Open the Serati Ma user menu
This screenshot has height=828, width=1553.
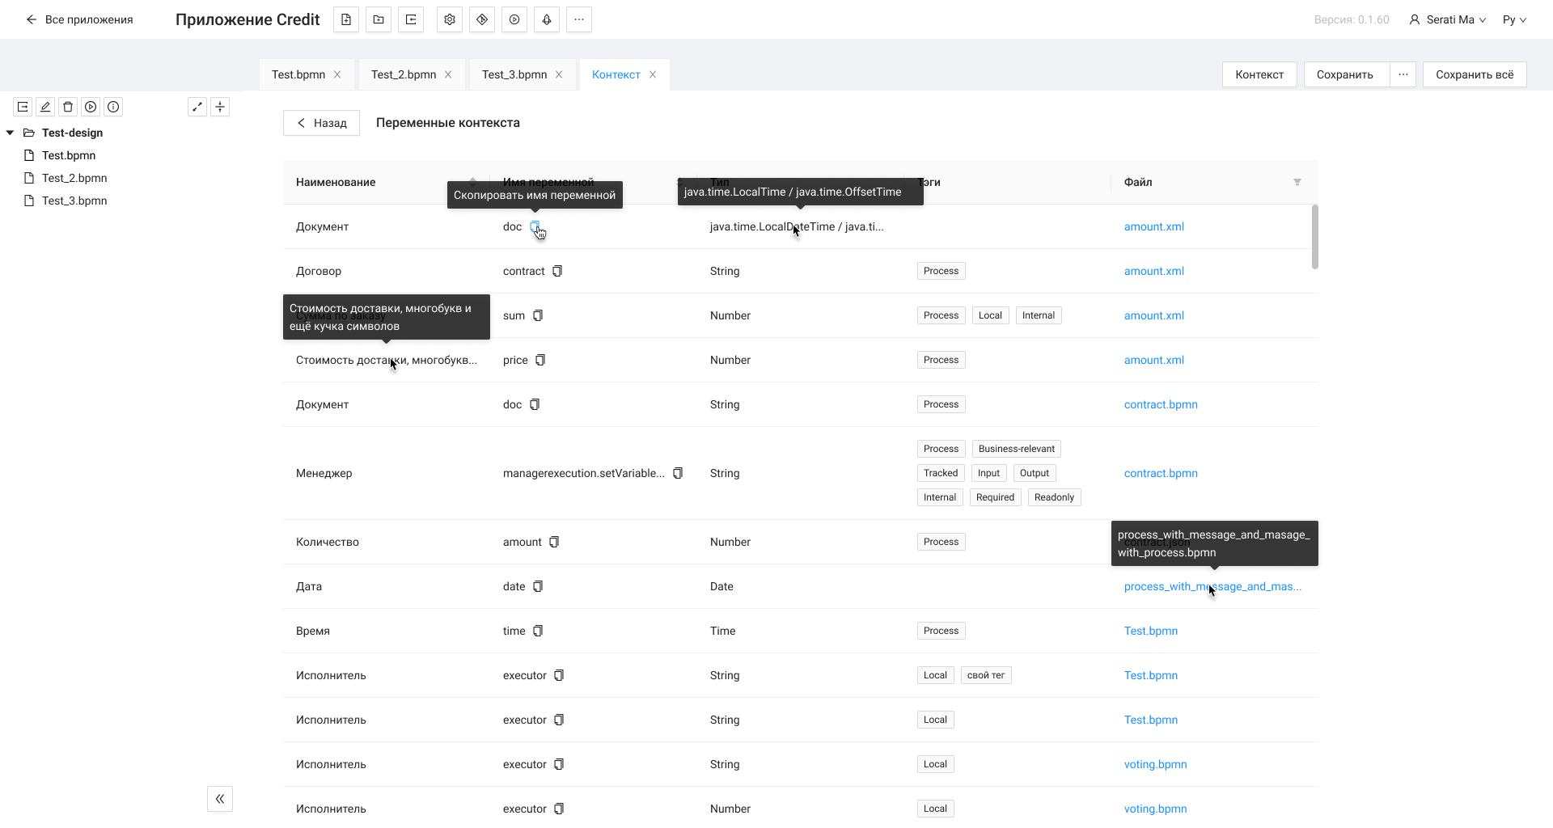[x=1447, y=19]
